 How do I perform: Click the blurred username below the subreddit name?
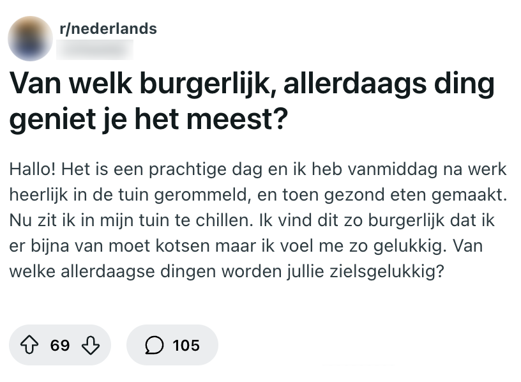coord(94,49)
